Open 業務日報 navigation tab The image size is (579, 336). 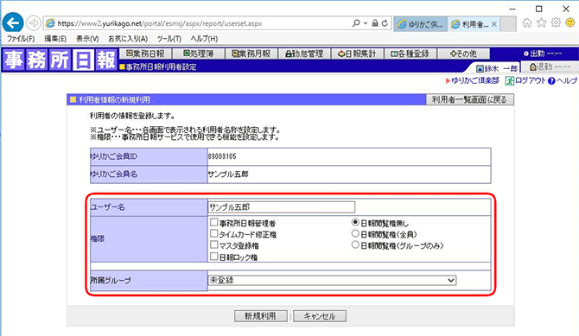pos(145,54)
